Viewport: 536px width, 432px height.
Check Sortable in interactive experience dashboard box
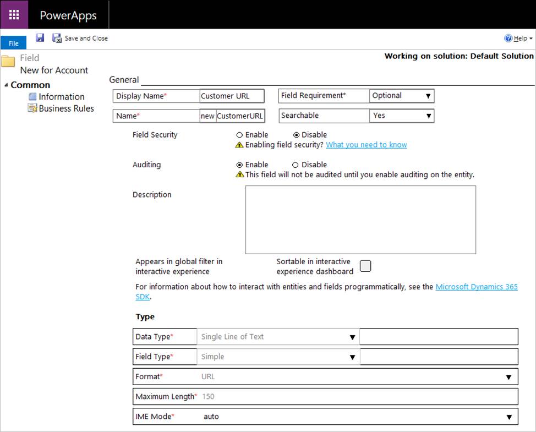(x=365, y=266)
